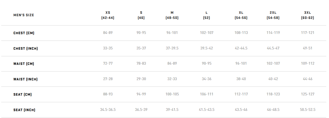
Task: Click the M (48-50) column header
Action: pyautogui.click(x=172, y=15)
